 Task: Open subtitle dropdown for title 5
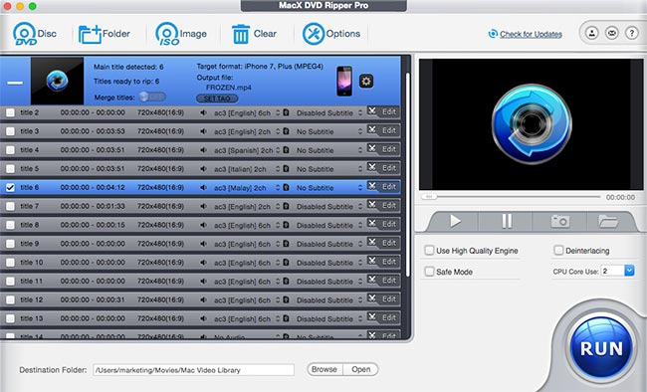tap(360, 169)
